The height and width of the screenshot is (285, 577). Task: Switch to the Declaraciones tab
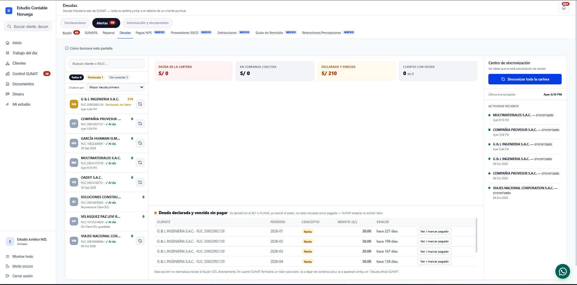(75, 23)
